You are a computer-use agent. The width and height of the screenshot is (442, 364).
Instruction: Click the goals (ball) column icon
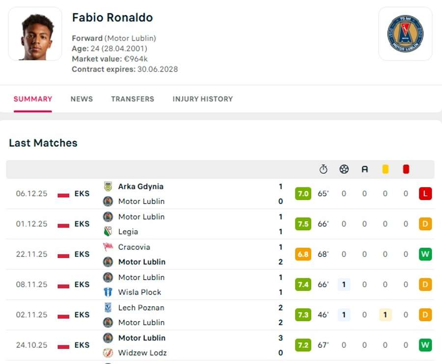click(344, 169)
